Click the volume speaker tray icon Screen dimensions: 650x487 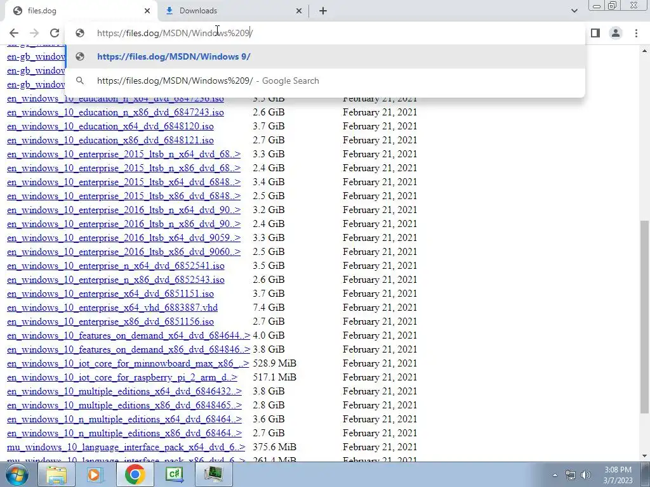pos(586,475)
